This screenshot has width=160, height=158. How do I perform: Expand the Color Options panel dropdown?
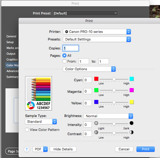click(89, 69)
